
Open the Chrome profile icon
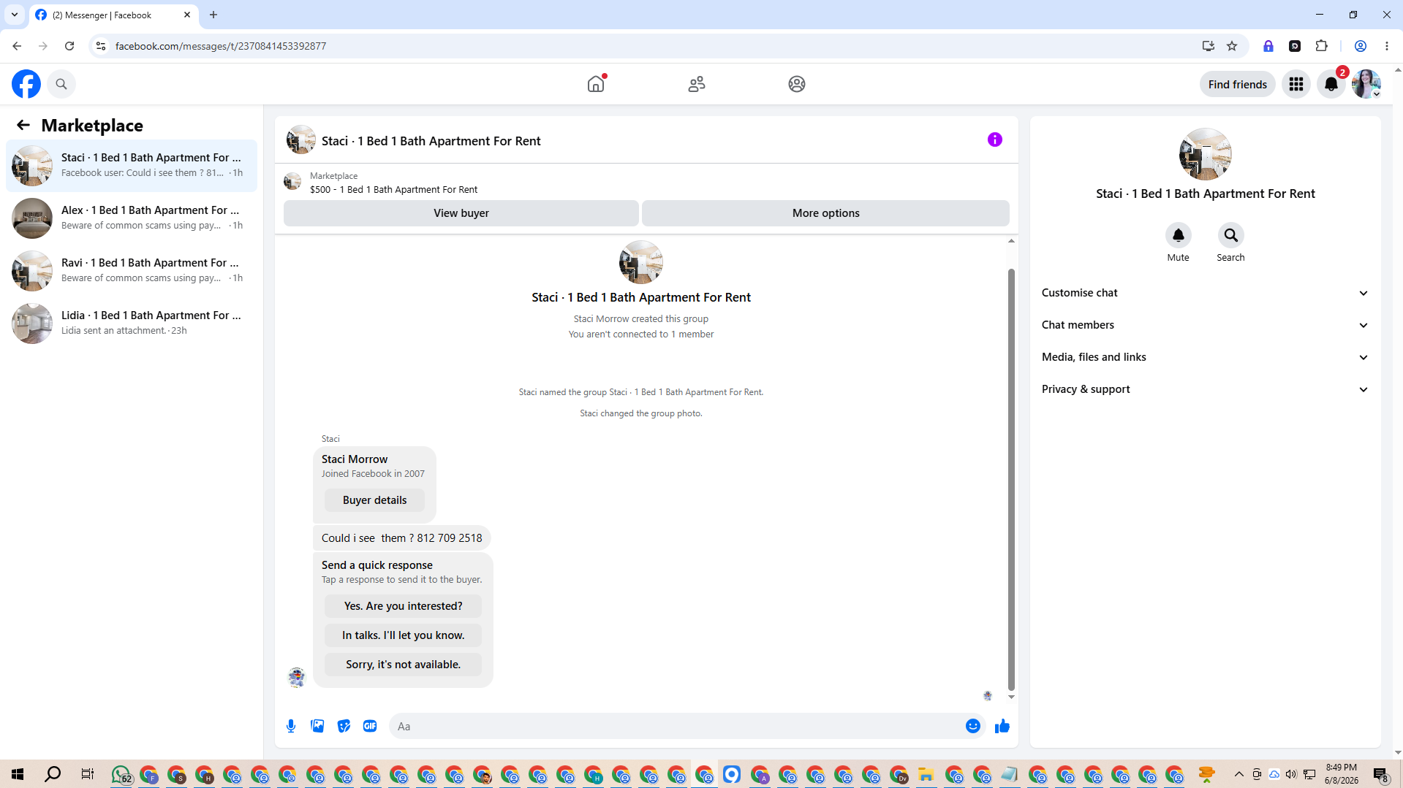coord(1360,46)
